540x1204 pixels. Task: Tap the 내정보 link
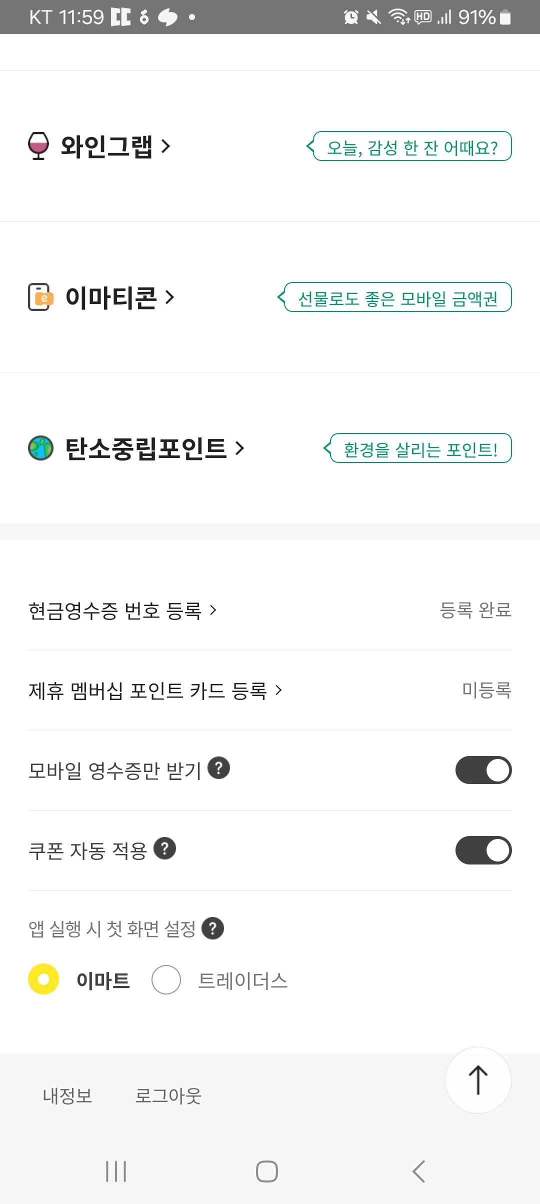[67, 1095]
